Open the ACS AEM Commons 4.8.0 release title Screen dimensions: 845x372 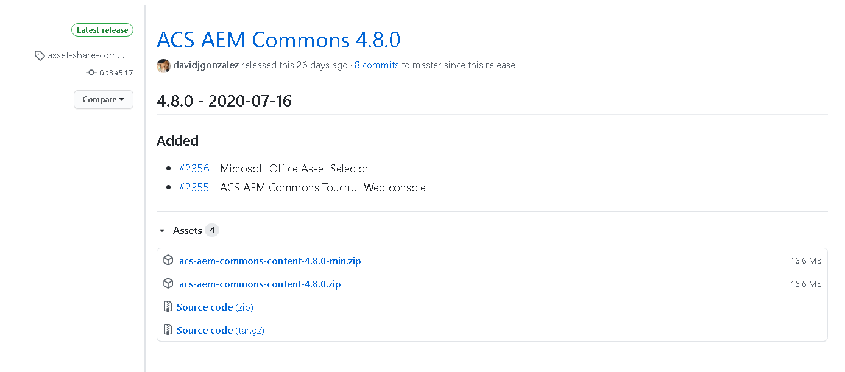[278, 40]
